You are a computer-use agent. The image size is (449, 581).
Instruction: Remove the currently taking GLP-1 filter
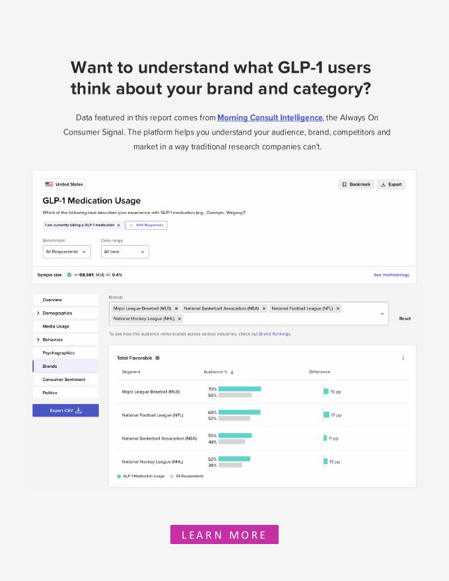(119, 225)
